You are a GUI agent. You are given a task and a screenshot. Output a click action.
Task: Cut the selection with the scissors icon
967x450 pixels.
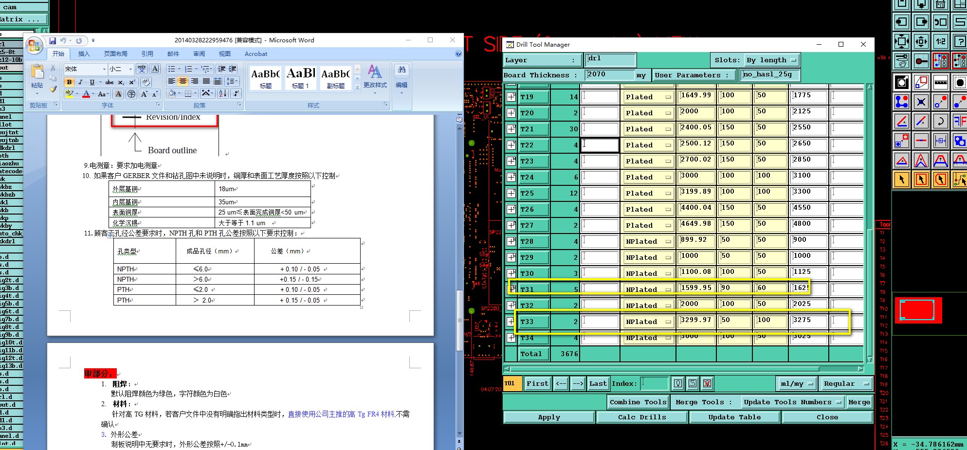pyautogui.click(x=53, y=69)
